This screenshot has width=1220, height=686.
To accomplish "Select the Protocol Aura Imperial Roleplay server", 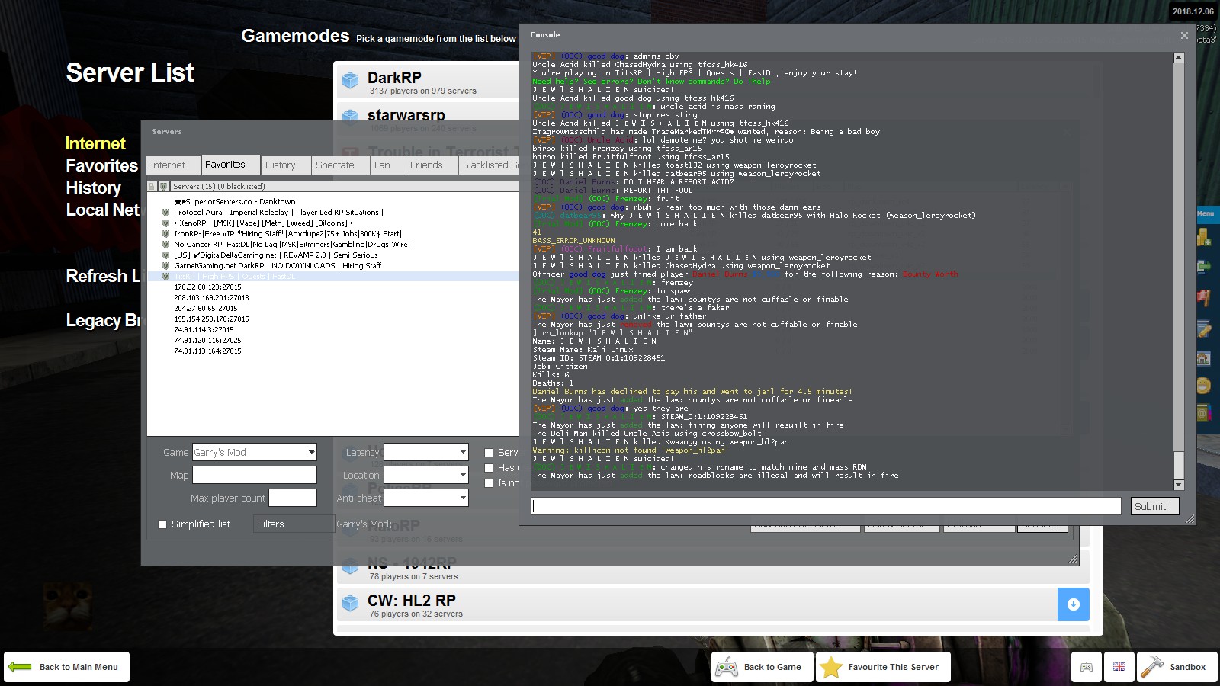I will click(x=333, y=213).
